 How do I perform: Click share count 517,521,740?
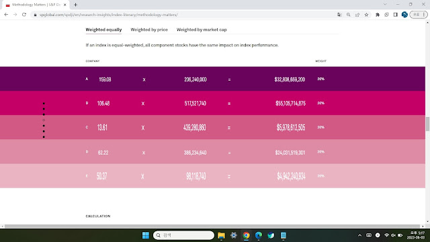[196, 104]
